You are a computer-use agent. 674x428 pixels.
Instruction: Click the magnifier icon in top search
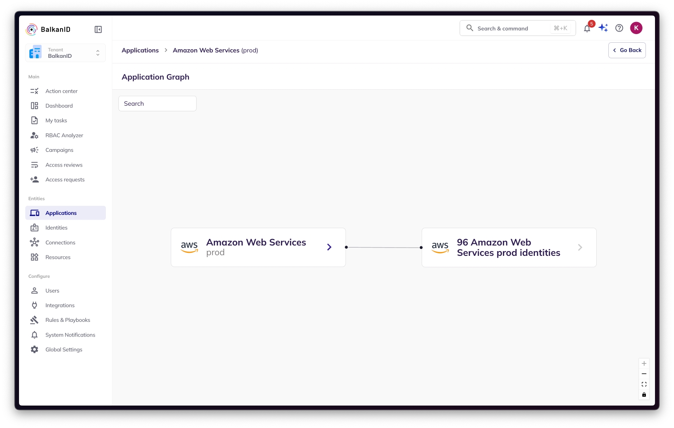coord(470,28)
